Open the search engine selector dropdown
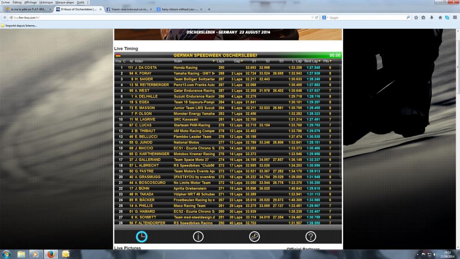Screen dimensions: 460x259 coord(325,18)
